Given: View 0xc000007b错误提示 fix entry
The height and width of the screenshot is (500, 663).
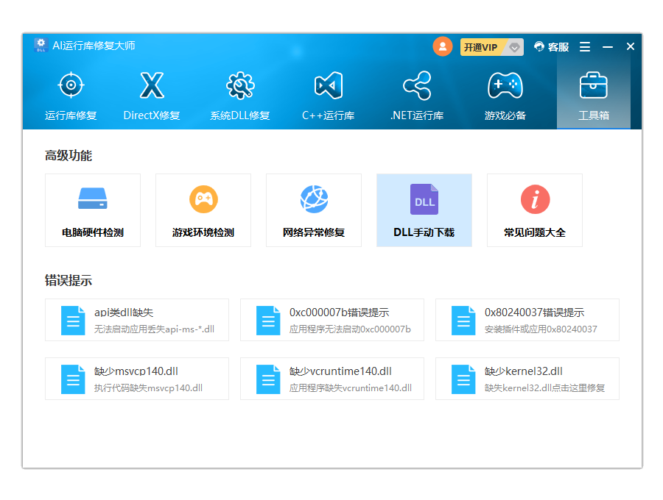Looking at the screenshot, I should (332, 320).
